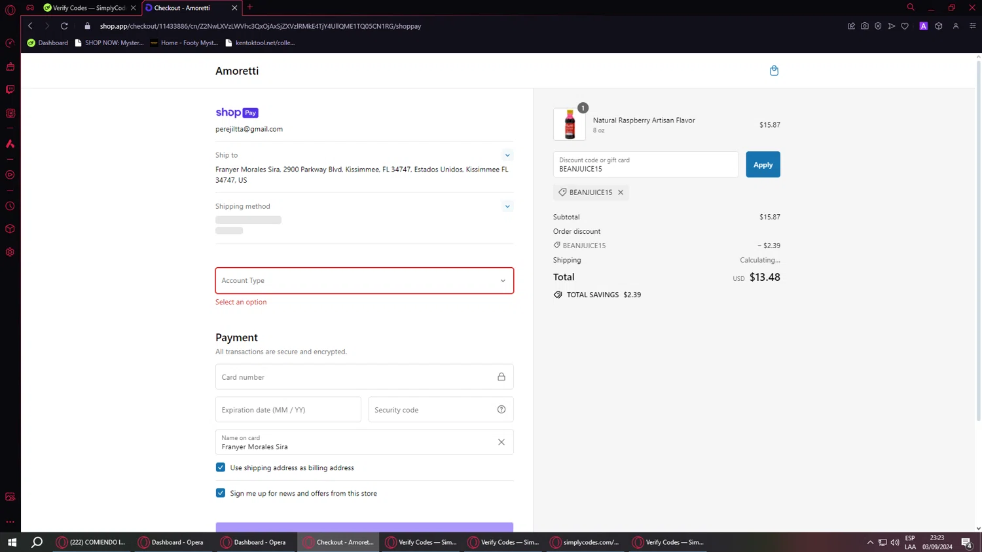Open the SHOP NOW: Myster... bookmark
Viewport: 982px width, 552px height.
tap(109, 43)
